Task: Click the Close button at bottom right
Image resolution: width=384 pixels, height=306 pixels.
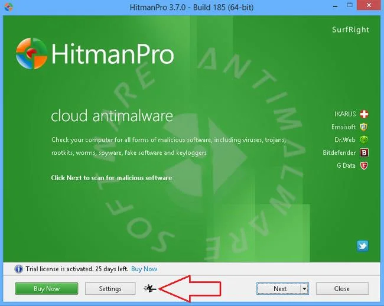Action: [342, 289]
